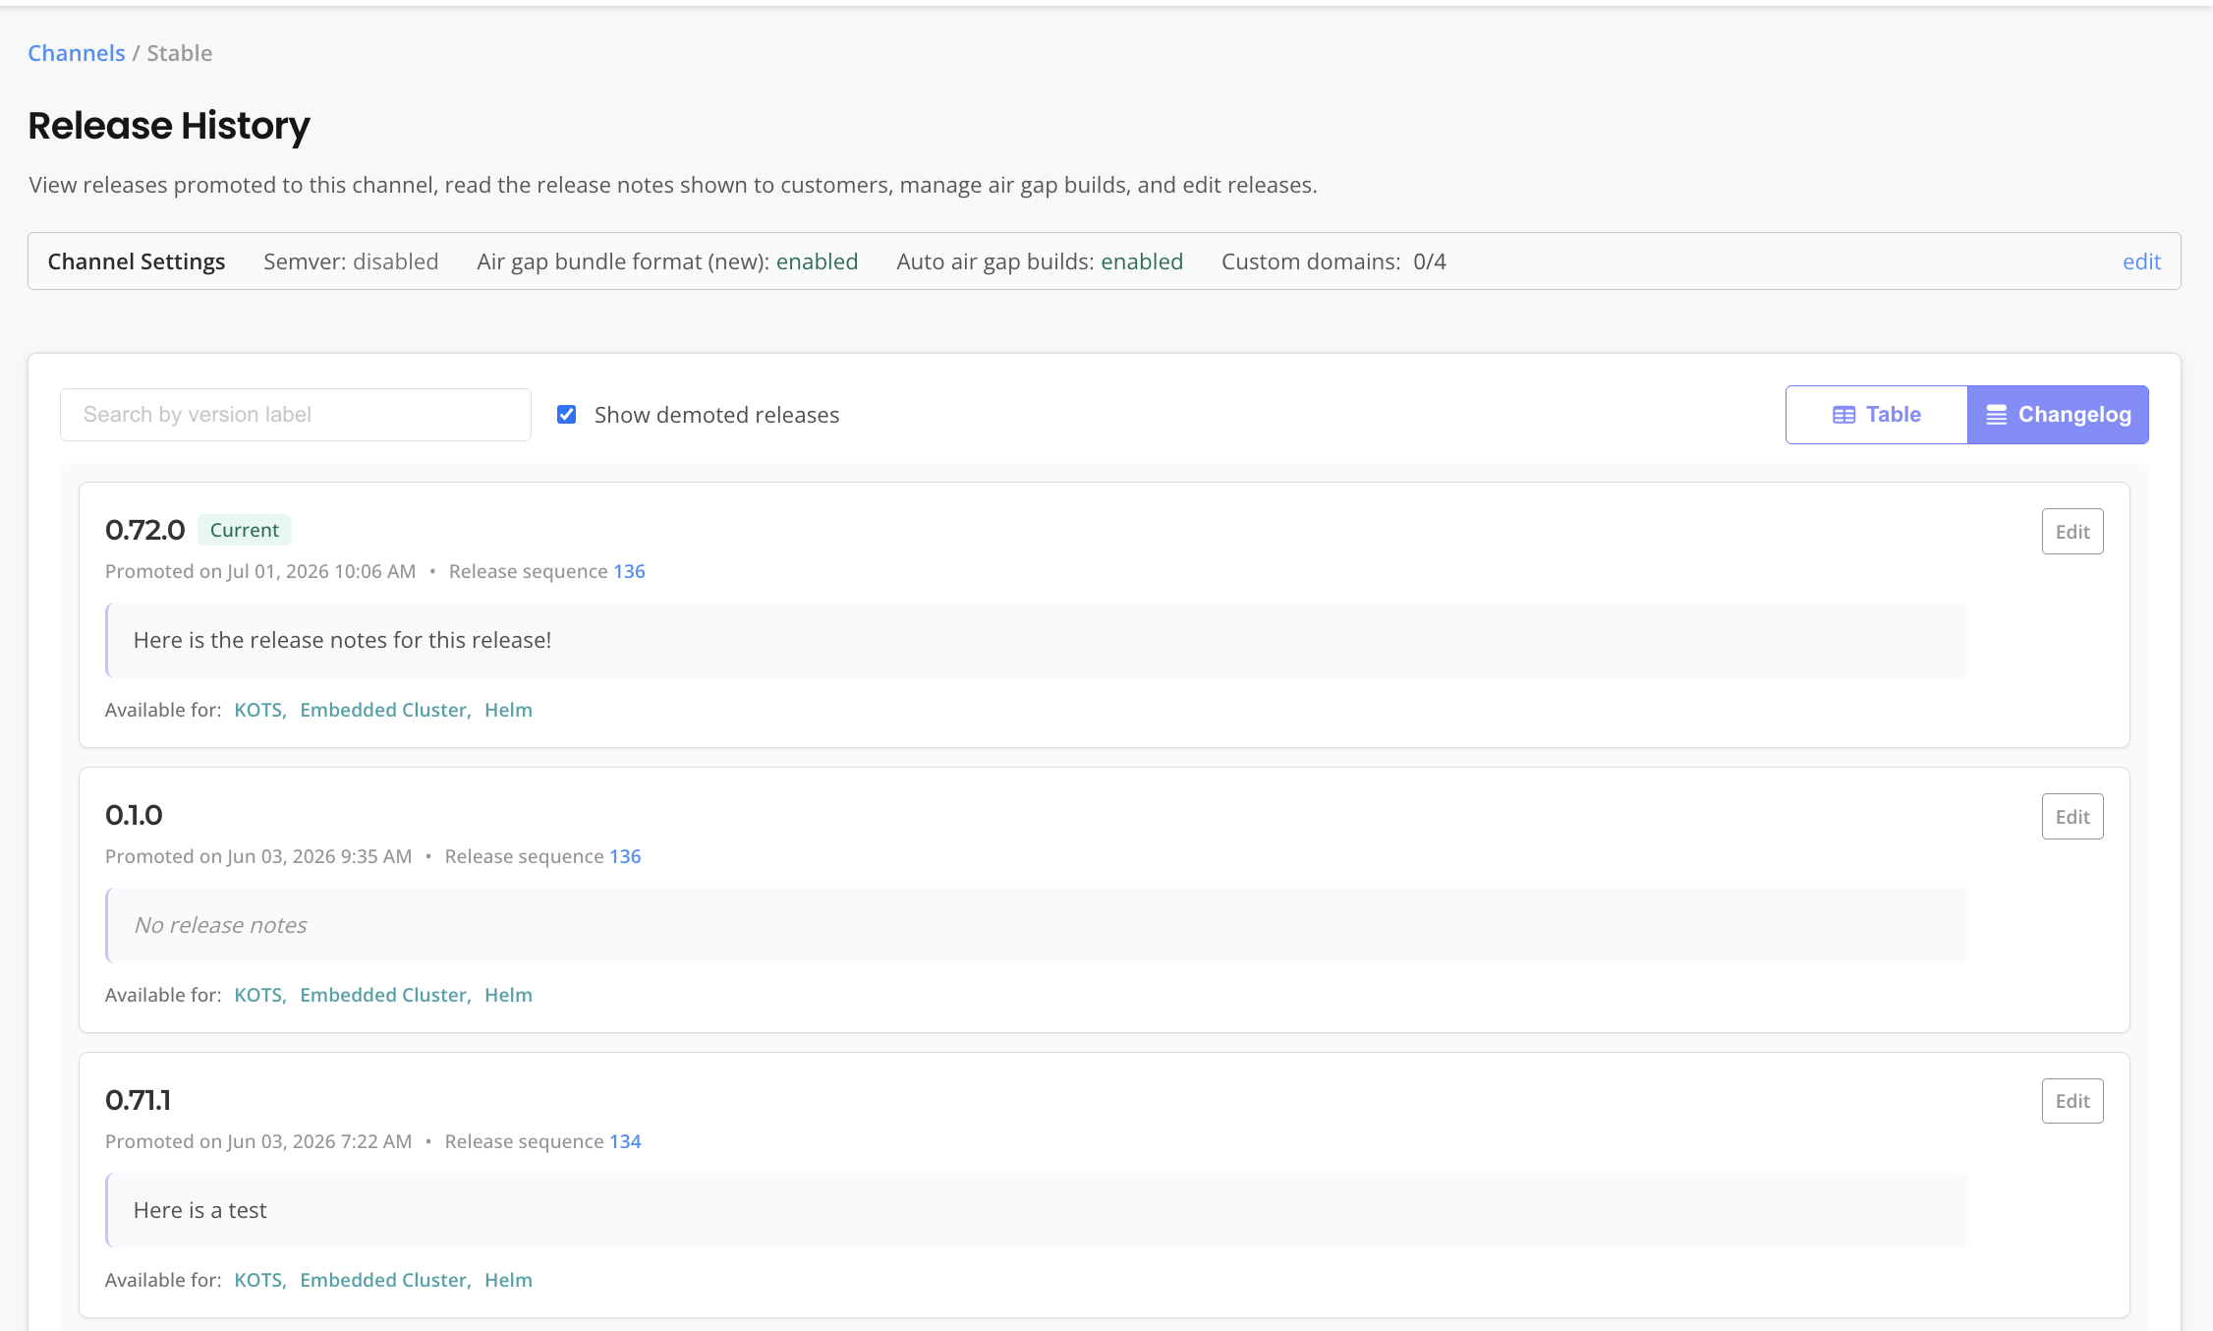Open release sequence 136 for 0.1.0
2213x1331 pixels.
pos(625,856)
